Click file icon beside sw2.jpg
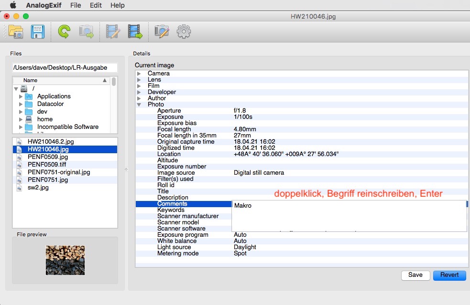 pyautogui.click(x=19, y=188)
